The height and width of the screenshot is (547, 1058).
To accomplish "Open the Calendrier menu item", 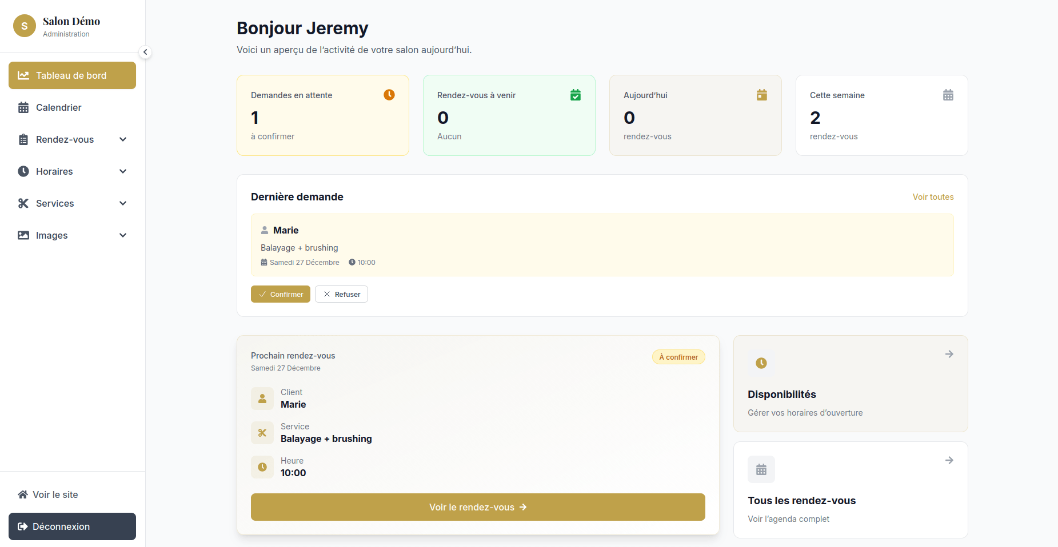I will coord(58,107).
